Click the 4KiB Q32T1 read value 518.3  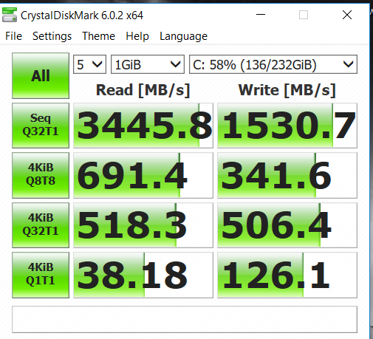[x=143, y=225]
